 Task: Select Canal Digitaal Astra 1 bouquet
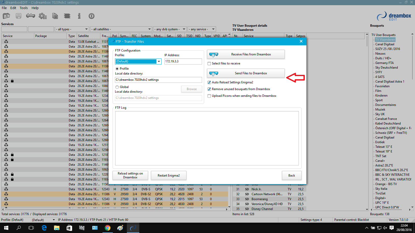click(390, 82)
